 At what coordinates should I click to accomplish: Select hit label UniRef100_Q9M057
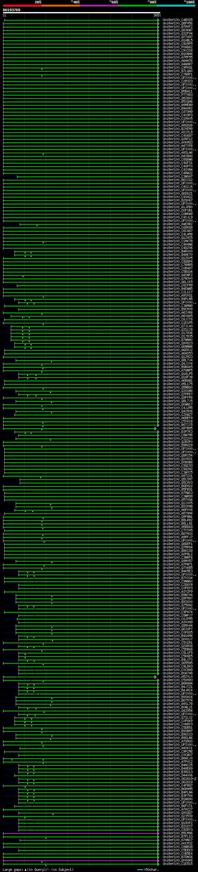(x=178, y=561)
